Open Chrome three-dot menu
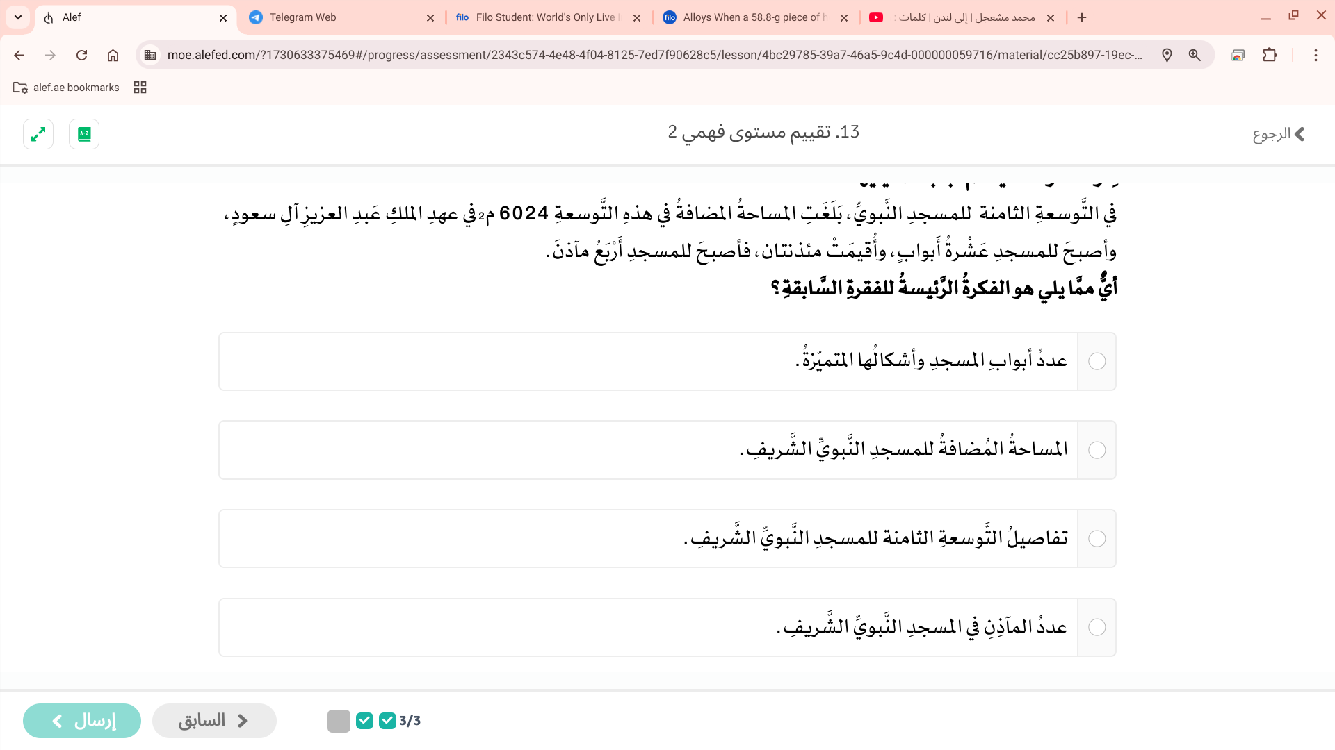The height and width of the screenshot is (750, 1335). pos(1316,55)
